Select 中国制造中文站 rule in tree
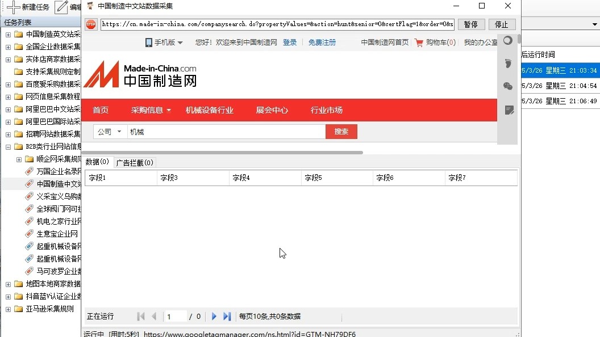Viewport: 600px width, 337px height. click(x=59, y=184)
